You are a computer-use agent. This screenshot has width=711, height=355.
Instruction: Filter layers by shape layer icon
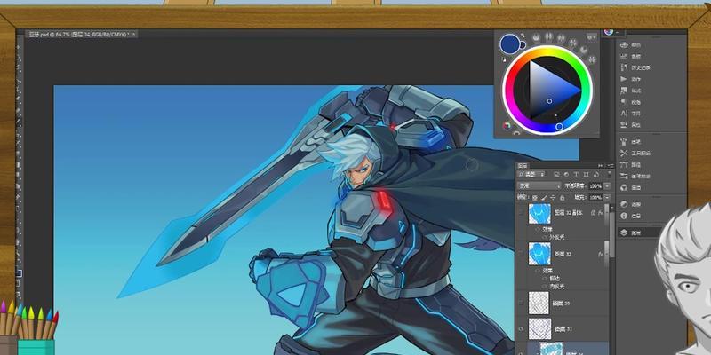586,174
